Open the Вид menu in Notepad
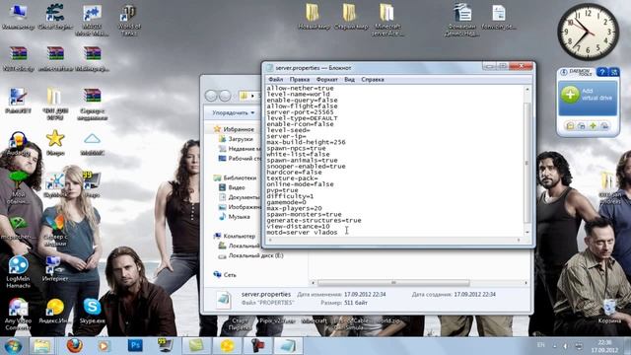The image size is (631, 355). pyautogui.click(x=349, y=79)
